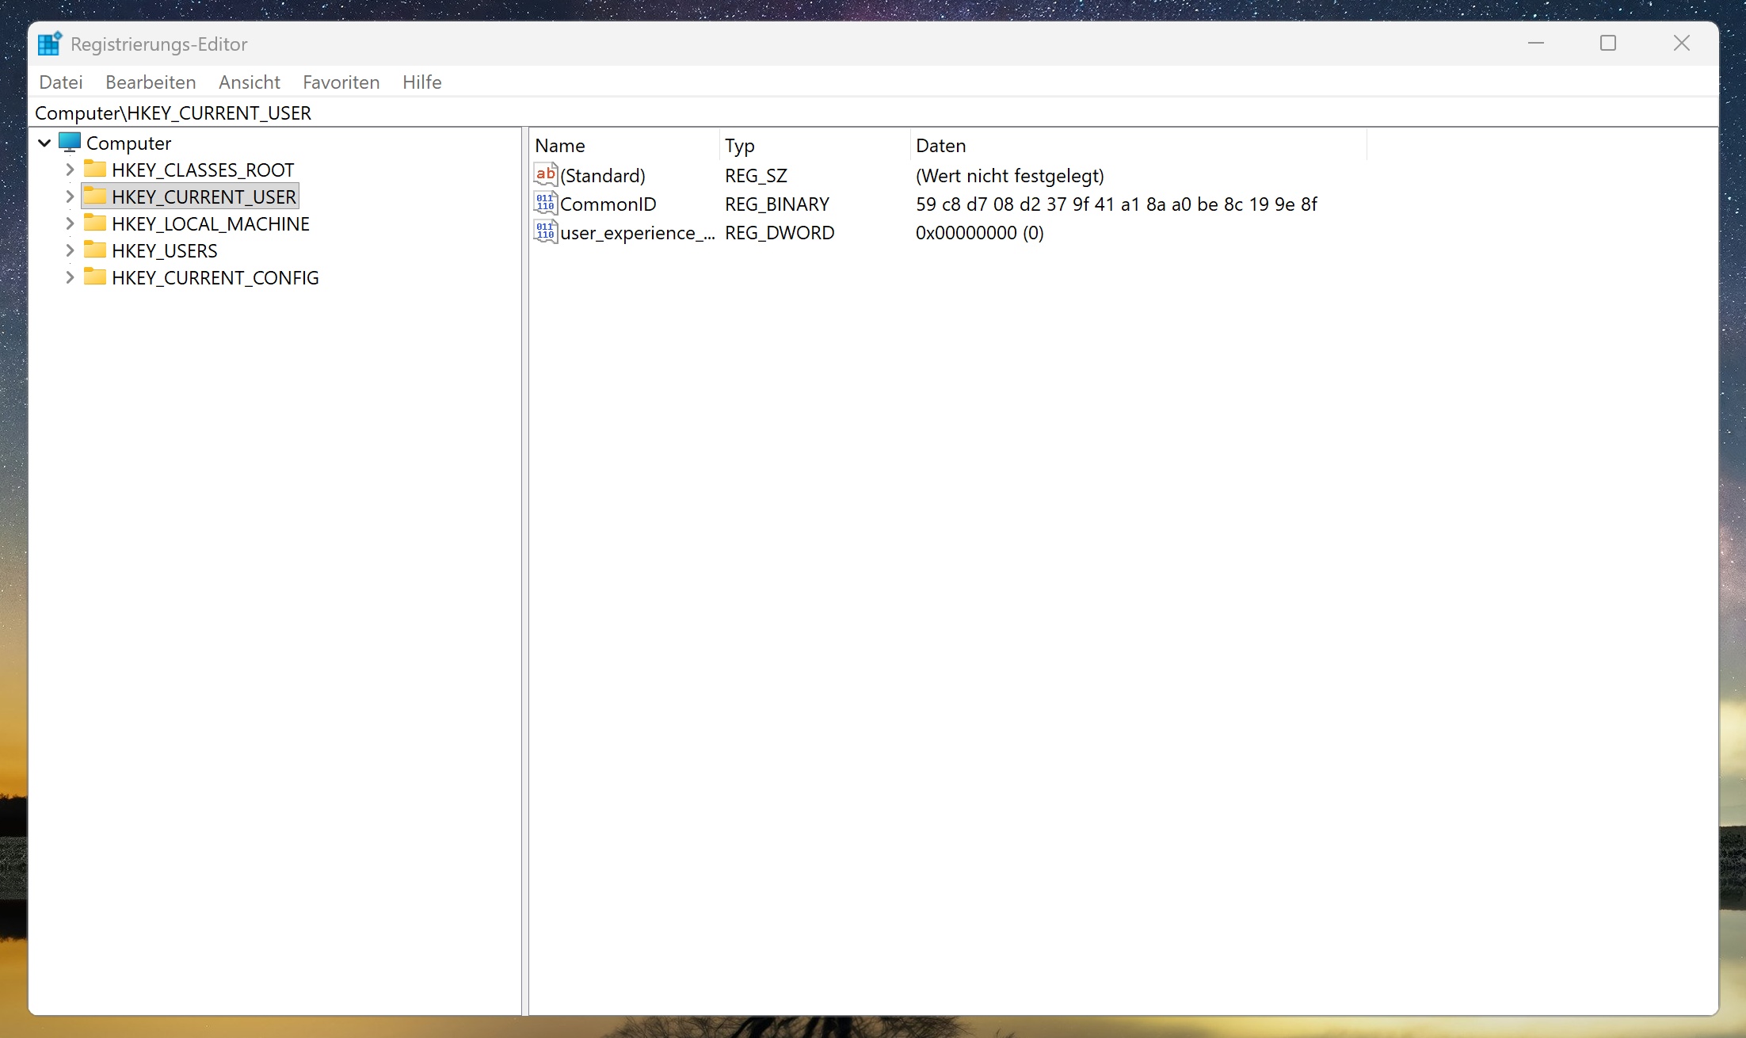This screenshot has height=1038, width=1746.
Task: Maximize the Registrierungs-Editor window
Action: [1608, 43]
